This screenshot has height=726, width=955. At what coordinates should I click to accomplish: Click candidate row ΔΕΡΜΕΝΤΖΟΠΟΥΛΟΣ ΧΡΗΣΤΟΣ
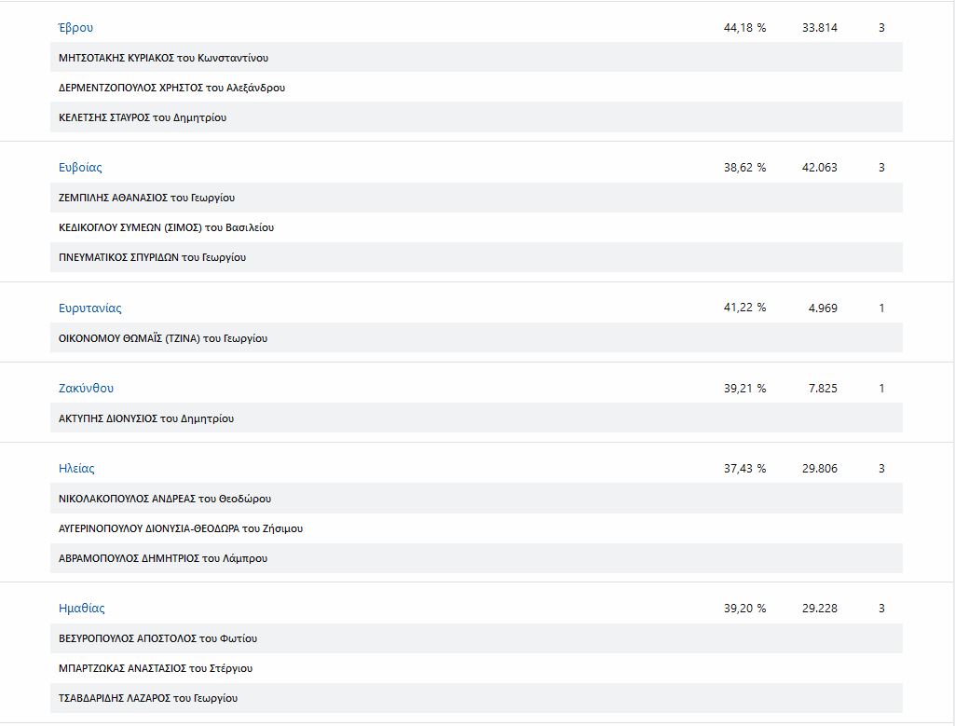[x=171, y=88]
